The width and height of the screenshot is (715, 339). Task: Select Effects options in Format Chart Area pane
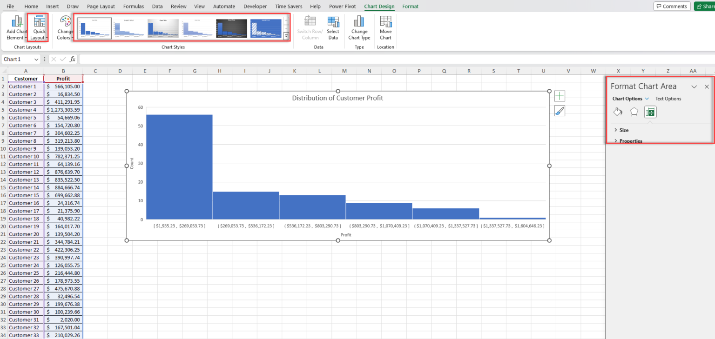634,112
